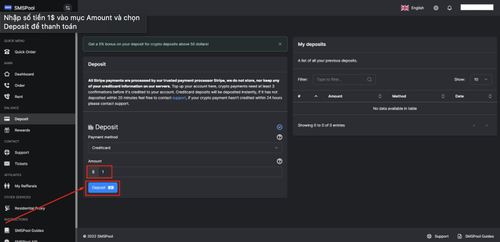Follow the support link in deposit notice

pos(179,98)
